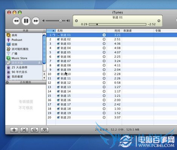
Task: Create a new playlist with plus button
Action: point(14,130)
